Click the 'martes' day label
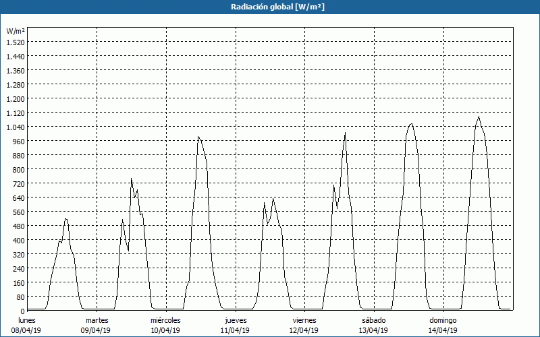The height and width of the screenshot is (337, 540). [97, 320]
